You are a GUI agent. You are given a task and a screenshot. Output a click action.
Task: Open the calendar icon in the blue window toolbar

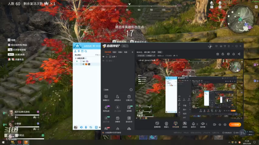pos(82,51)
